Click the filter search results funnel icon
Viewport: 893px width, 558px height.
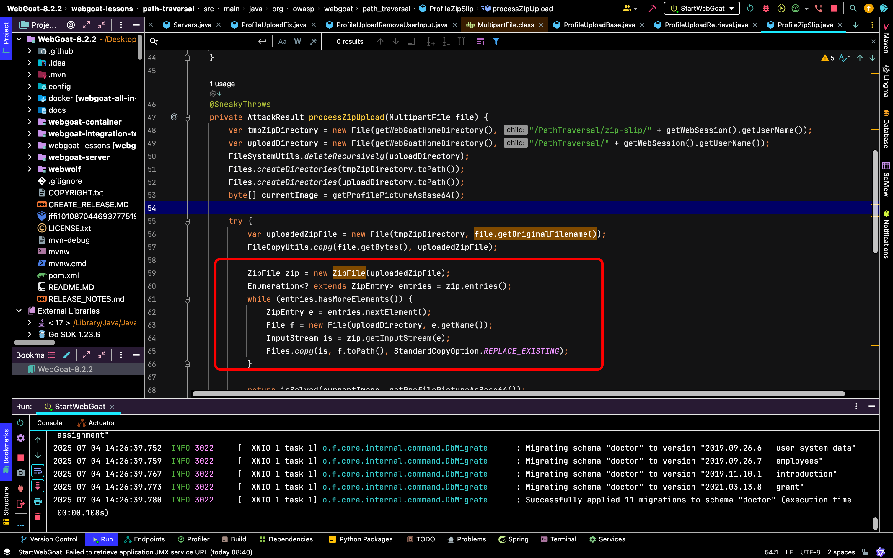pos(496,41)
